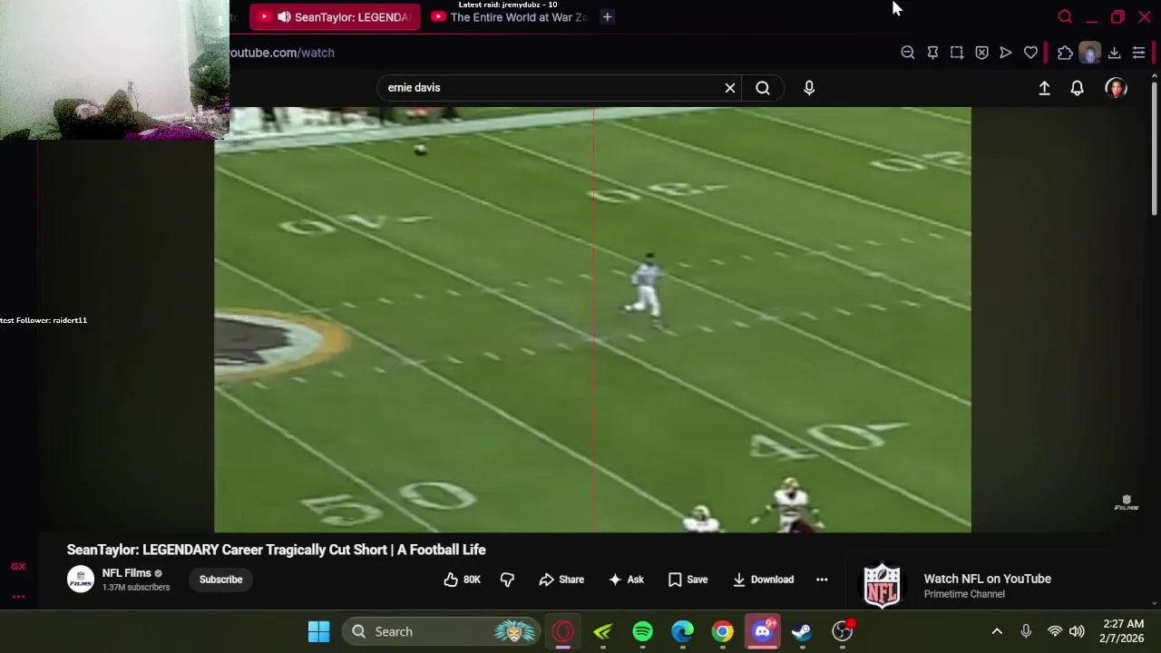Click the NFL Films channel avatar
1161x653 pixels.
pos(81,580)
